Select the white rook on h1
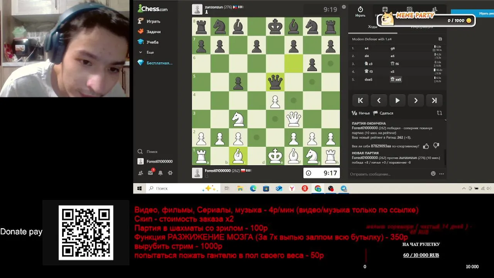This screenshot has height=278, width=494. tap(331, 156)
